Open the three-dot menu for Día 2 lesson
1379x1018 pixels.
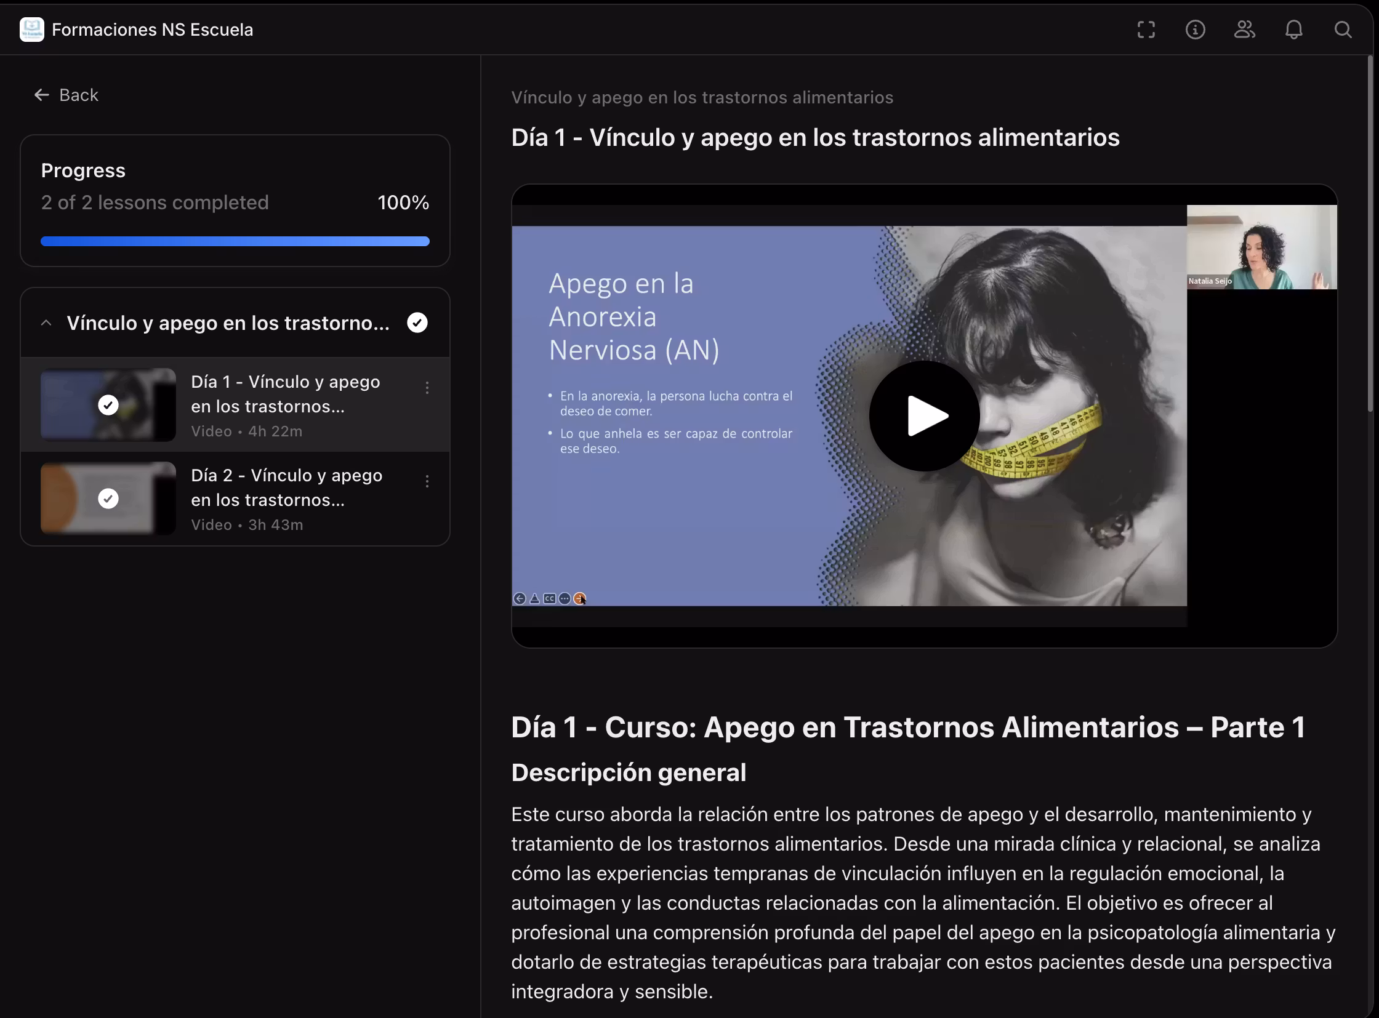427,481
